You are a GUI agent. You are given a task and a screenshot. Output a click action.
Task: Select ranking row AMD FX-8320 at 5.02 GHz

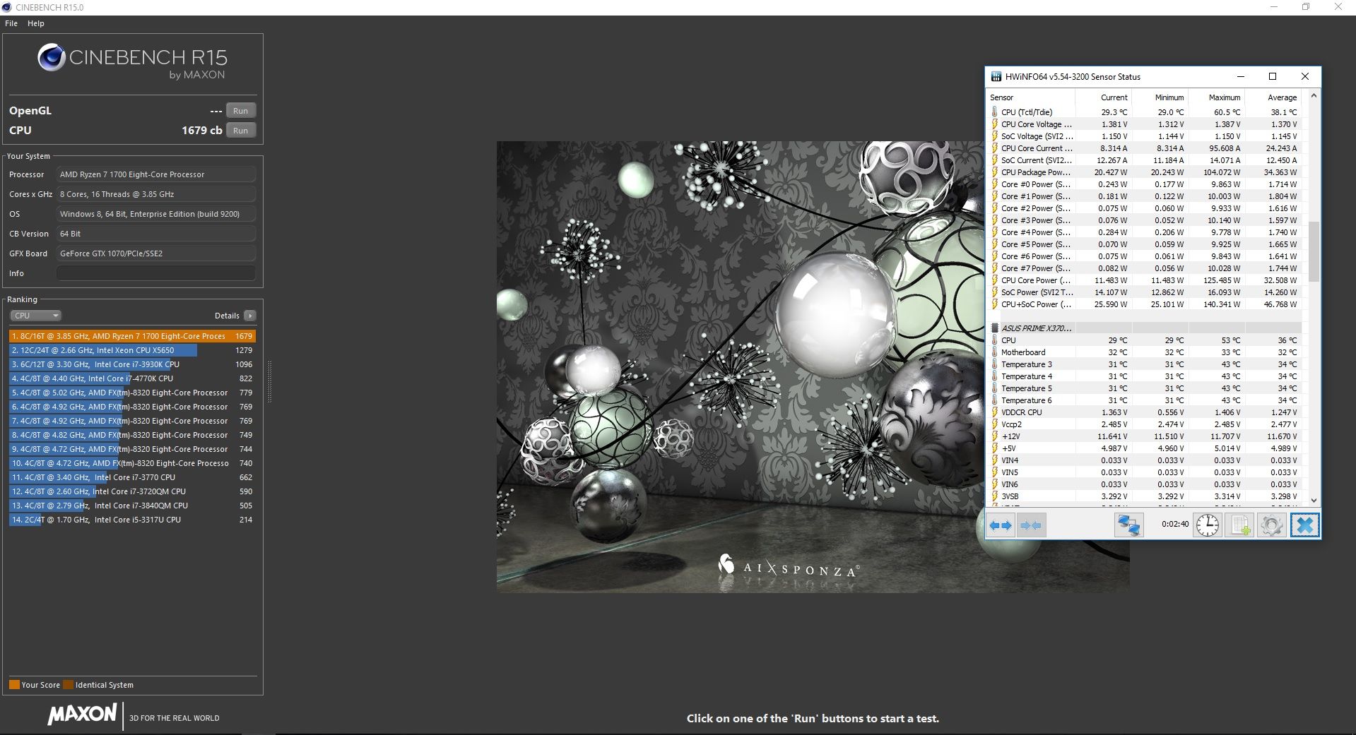pos(132,393)
